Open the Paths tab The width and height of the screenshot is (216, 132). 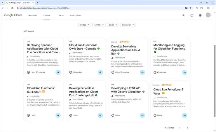[x=61, y=15]
